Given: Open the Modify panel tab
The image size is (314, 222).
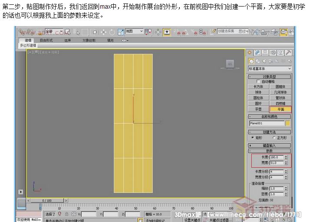Looking at the screenshot, I should (258, 53).
